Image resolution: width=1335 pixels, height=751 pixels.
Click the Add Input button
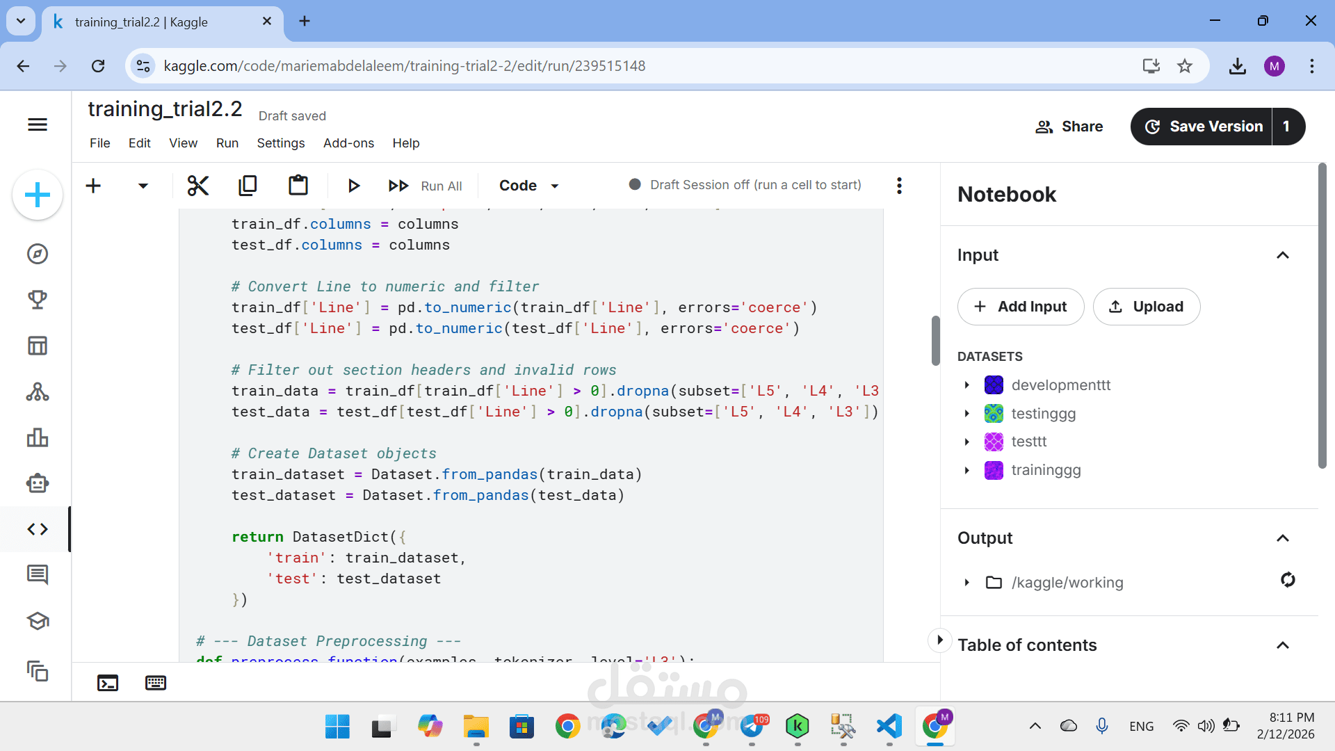(x=1020, y=307)
